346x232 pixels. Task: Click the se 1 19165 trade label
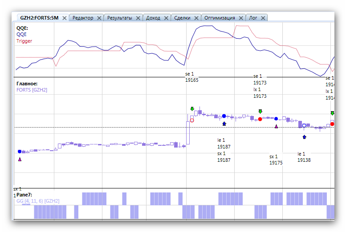192,77
